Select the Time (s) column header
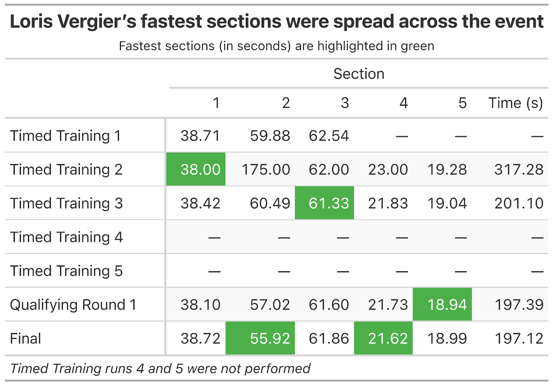Viewport: 553px width, 385px height. tap(515, 103)
